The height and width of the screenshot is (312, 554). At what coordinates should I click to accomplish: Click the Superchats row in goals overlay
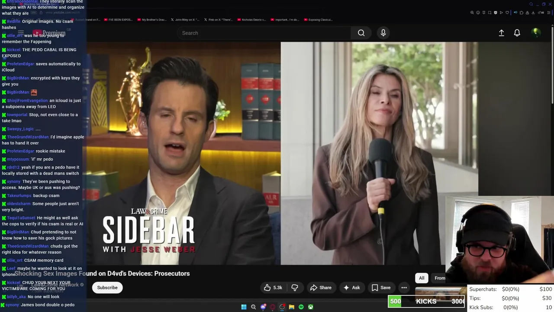coord(511,289)
